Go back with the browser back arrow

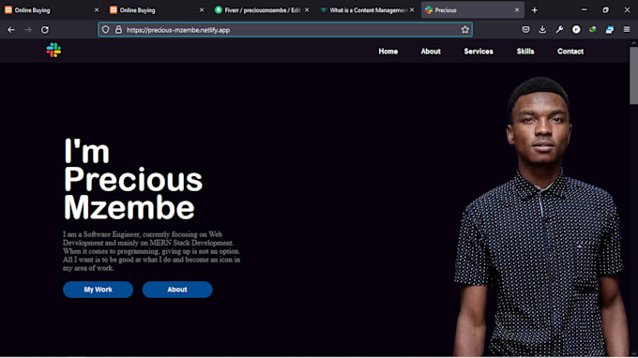pos(11,30)
